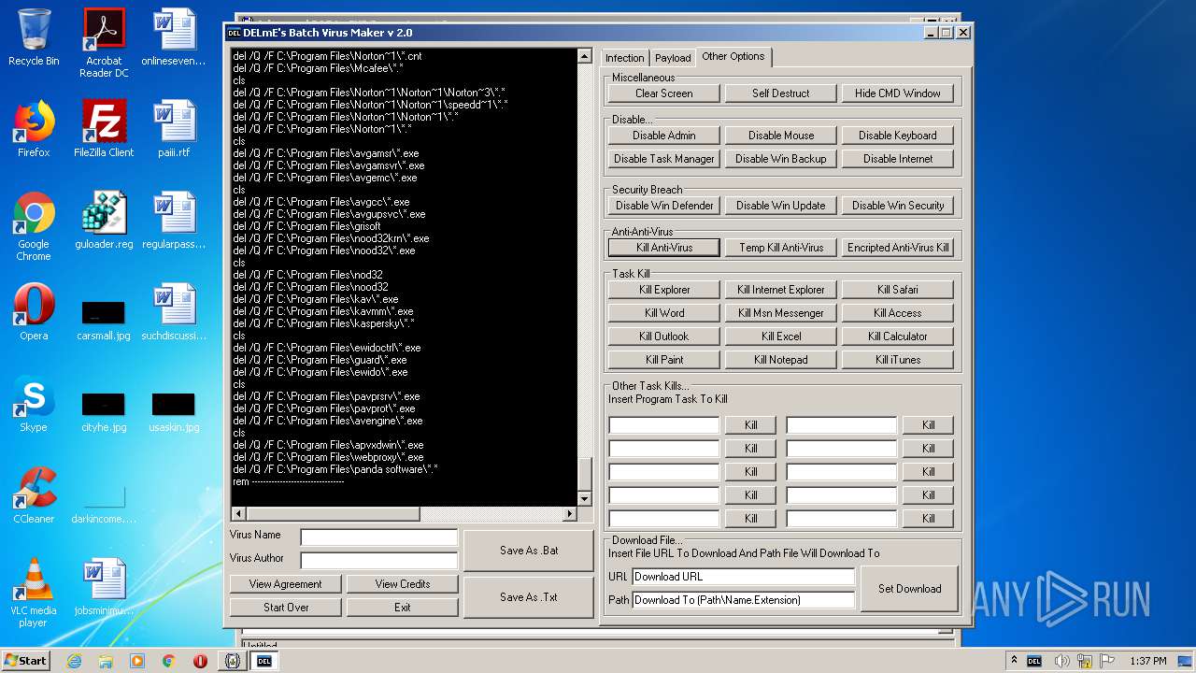Select onlineseven document on desktop
Viewport: 1196px width, 673px height.
click(x=174, y=37)
